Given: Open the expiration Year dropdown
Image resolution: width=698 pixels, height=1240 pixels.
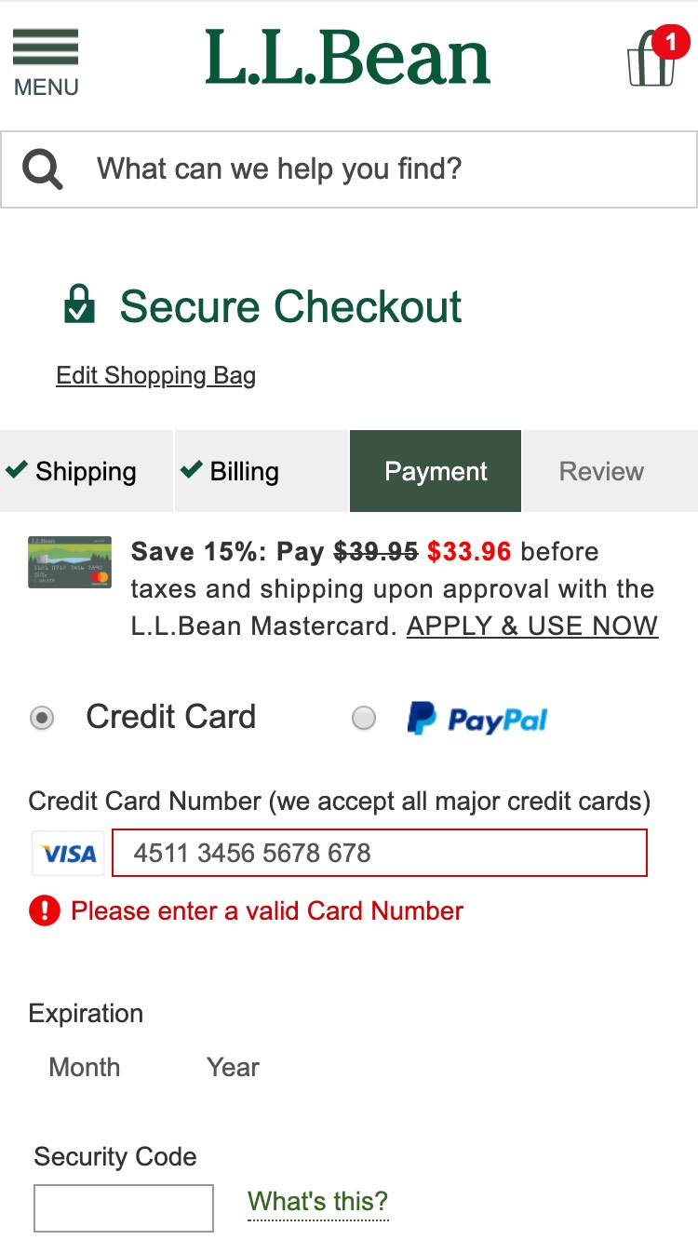Looking at the screenshot, I should pos(233,1067).
